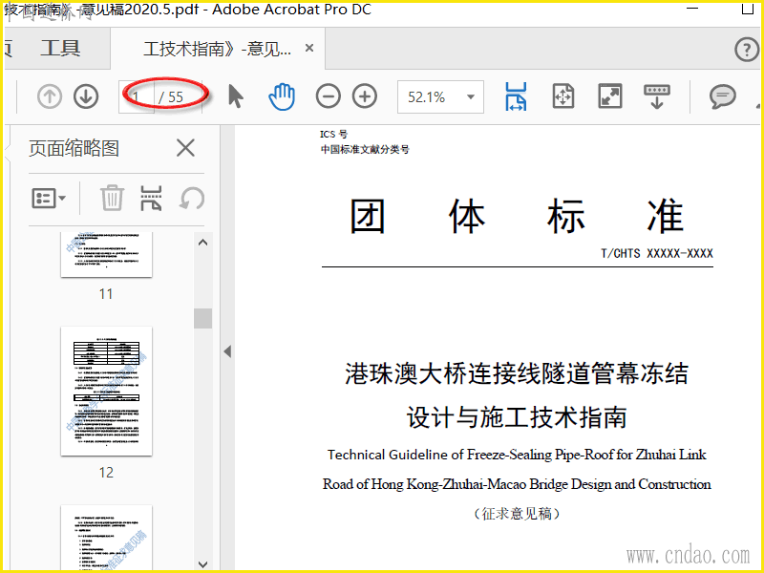Screen dimensions: 764x573
Task: Select page 11 thumbnail
Action: point(106,254)
